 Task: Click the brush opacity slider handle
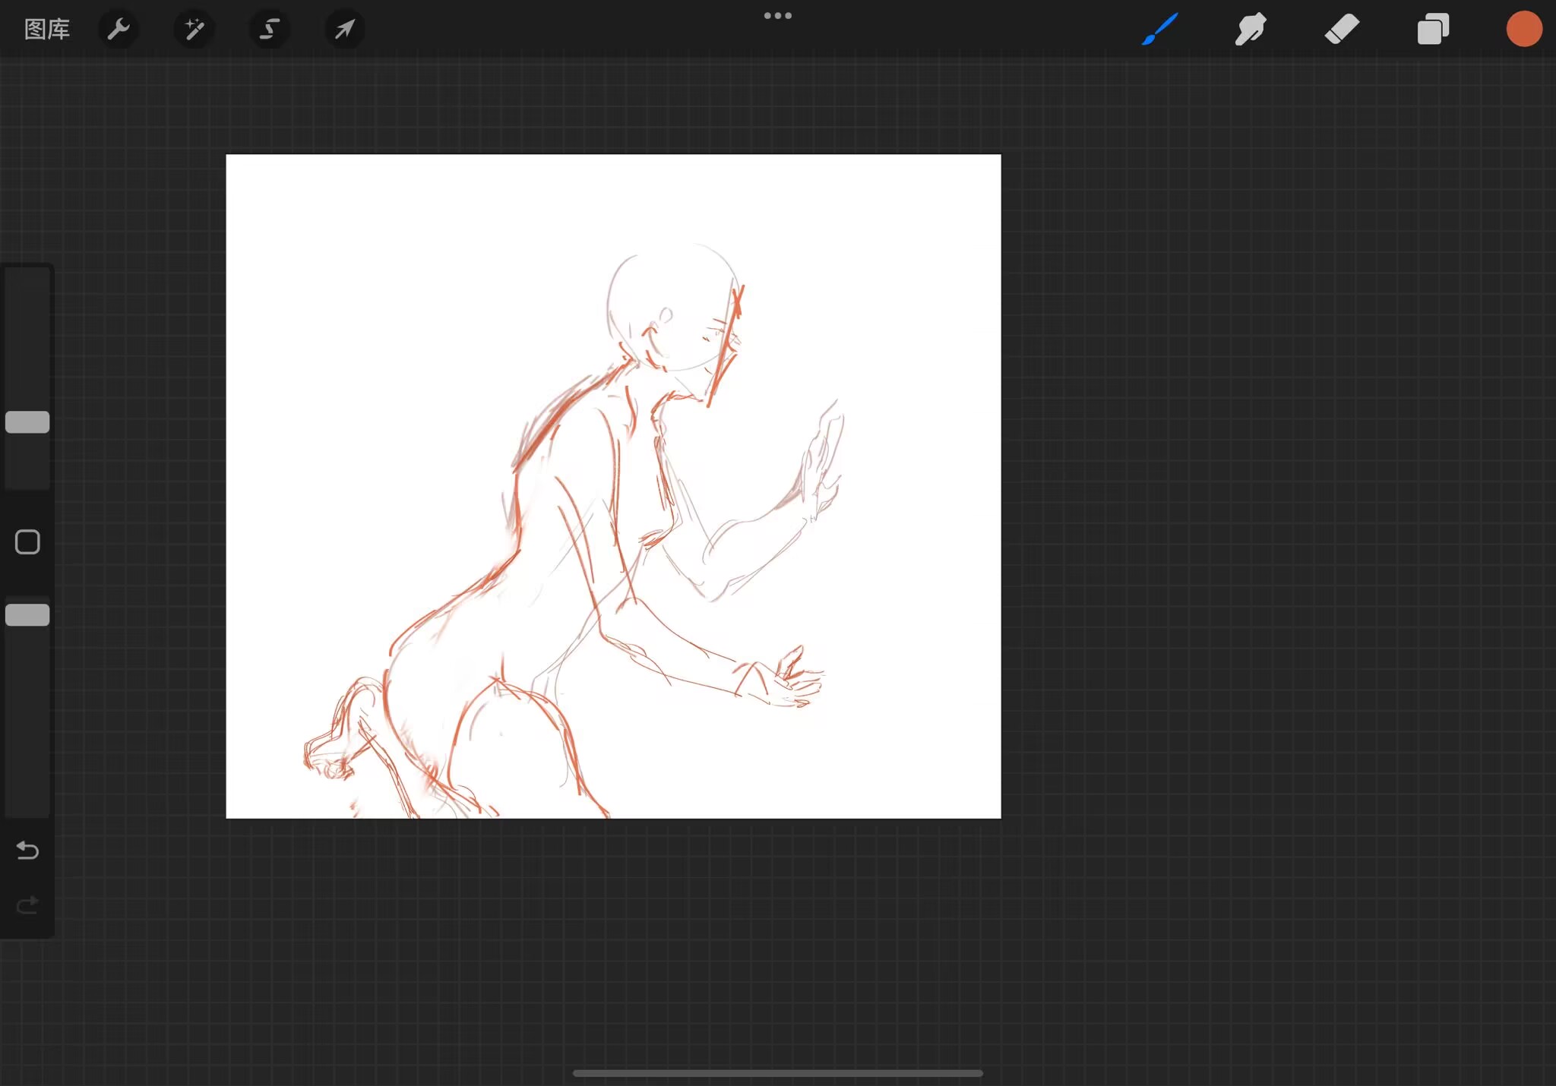click(27, 615)
